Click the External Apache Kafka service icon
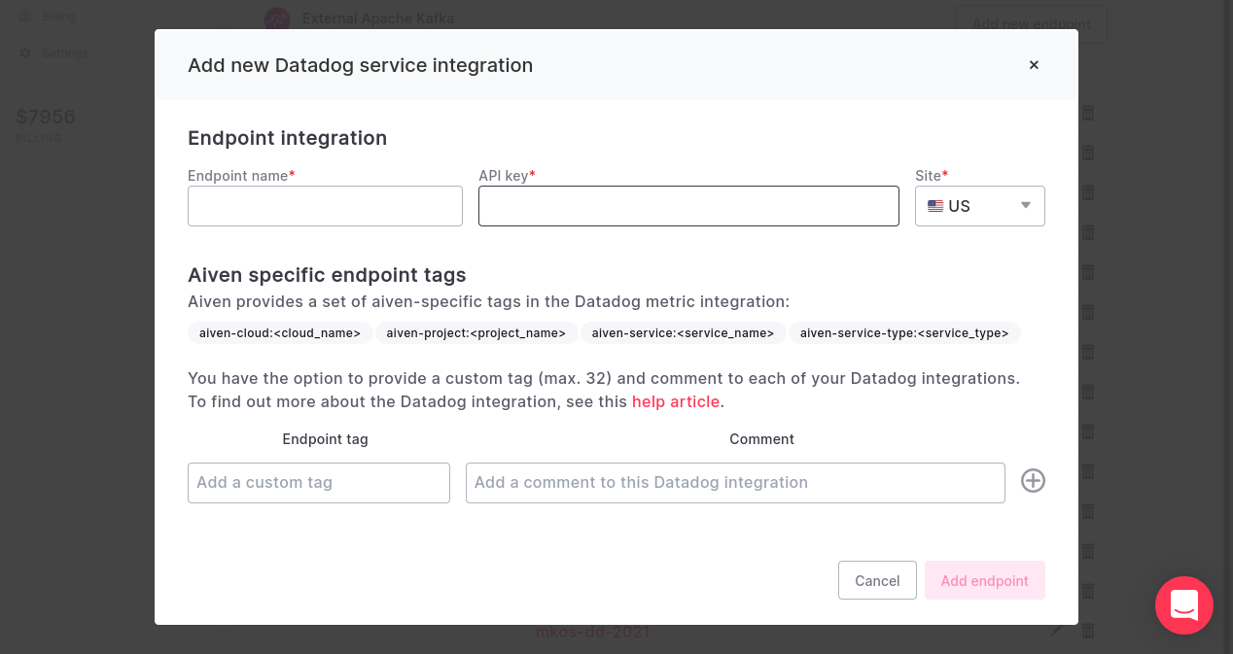The height and width of the screenshot is (654, 1233). click(x=275, y=18)
